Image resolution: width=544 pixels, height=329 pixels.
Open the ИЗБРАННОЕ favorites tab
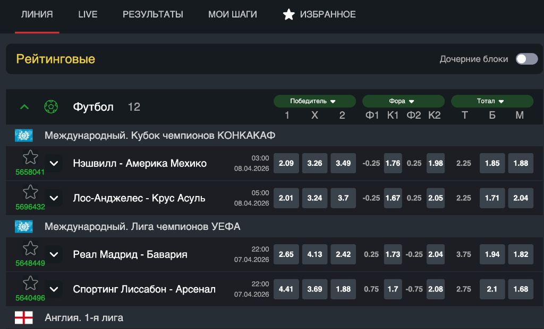point(319,14)
